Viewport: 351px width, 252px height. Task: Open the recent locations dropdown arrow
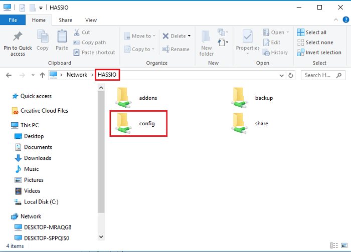[33, 75]
